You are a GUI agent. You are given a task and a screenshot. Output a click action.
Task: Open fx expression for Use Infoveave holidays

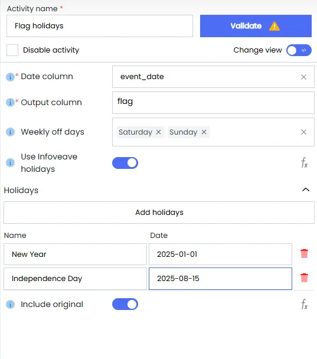(x=304, y=162)
